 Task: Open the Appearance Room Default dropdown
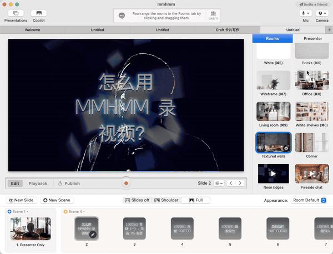(x=309, y=200)
